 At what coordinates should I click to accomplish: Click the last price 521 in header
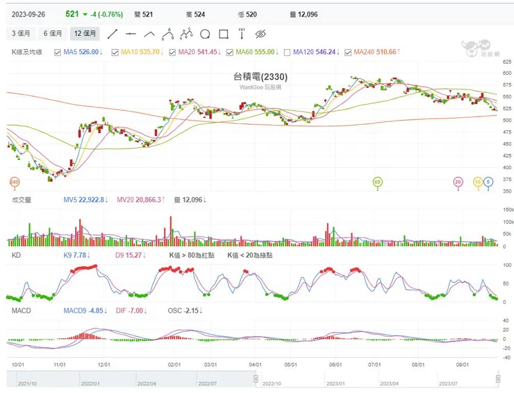click(x=72, y=14)
